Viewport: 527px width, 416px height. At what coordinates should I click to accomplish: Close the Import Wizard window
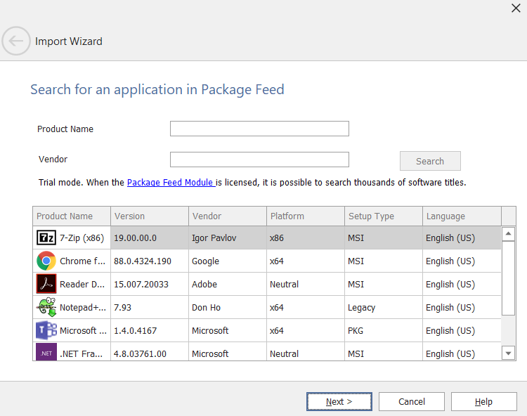click(514, 8)
